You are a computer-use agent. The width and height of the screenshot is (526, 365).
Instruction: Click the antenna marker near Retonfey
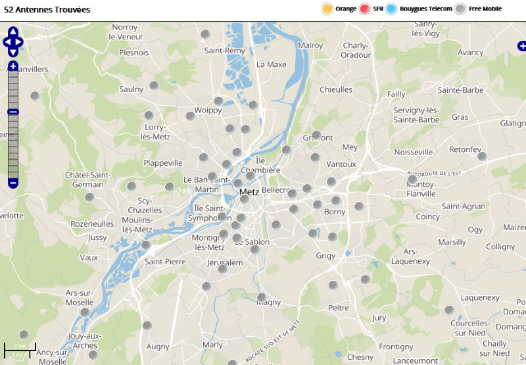(482, 157)
